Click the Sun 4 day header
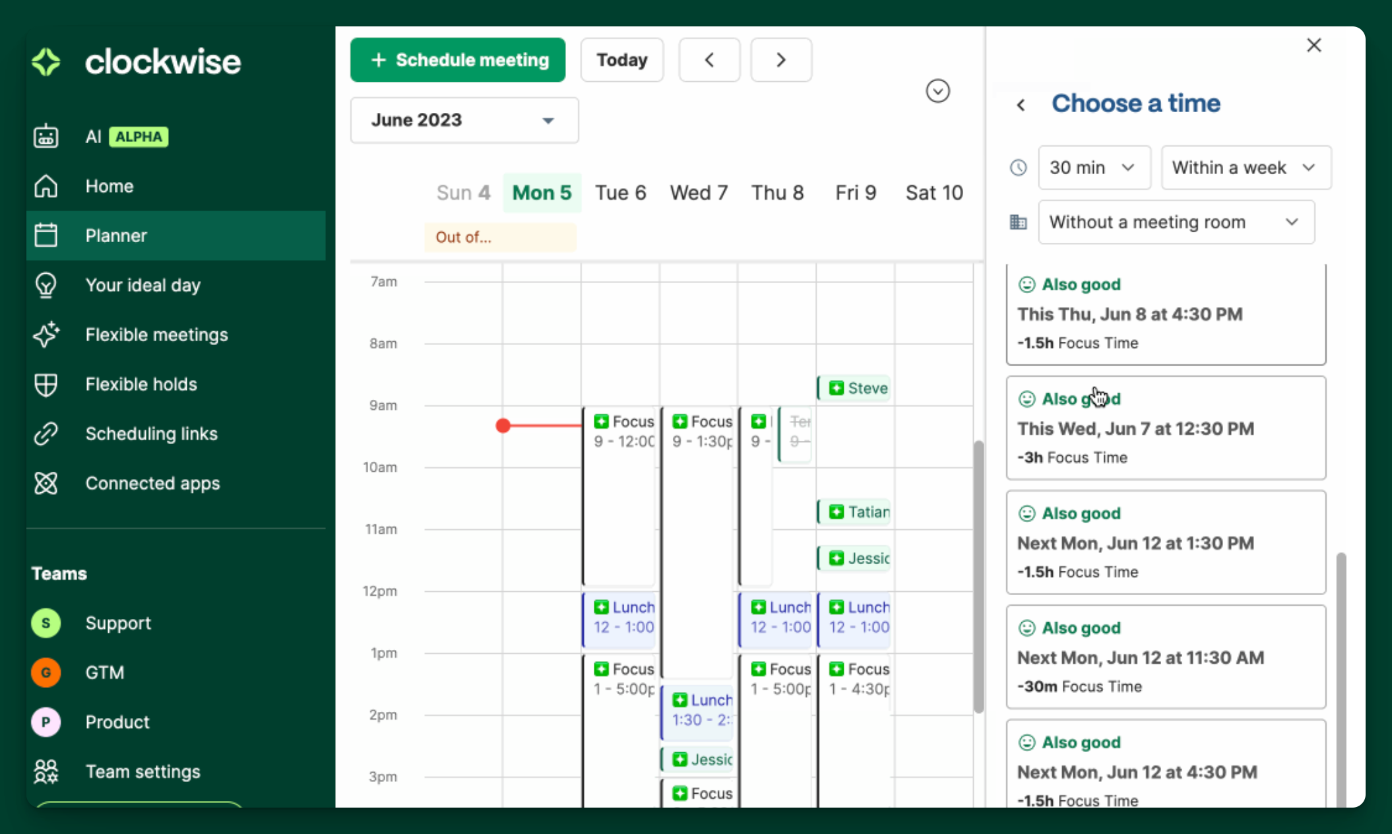Viewport: 1392px width, 834px height. 463,193
